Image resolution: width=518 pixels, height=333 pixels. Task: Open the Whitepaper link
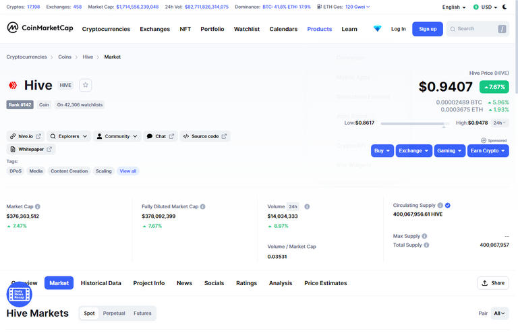pos(31,149)
